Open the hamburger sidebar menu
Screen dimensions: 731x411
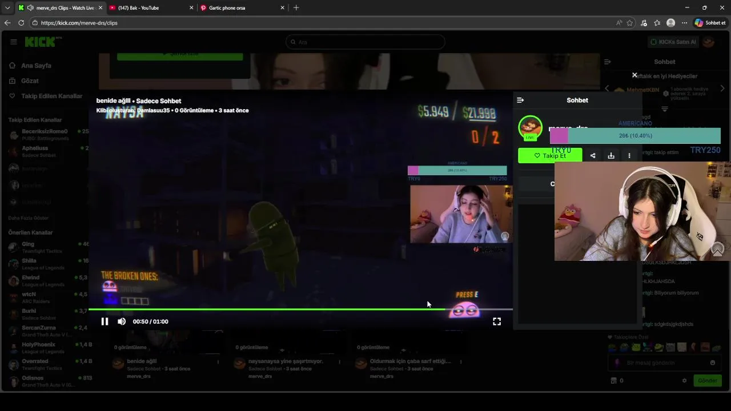coord(14,42)
